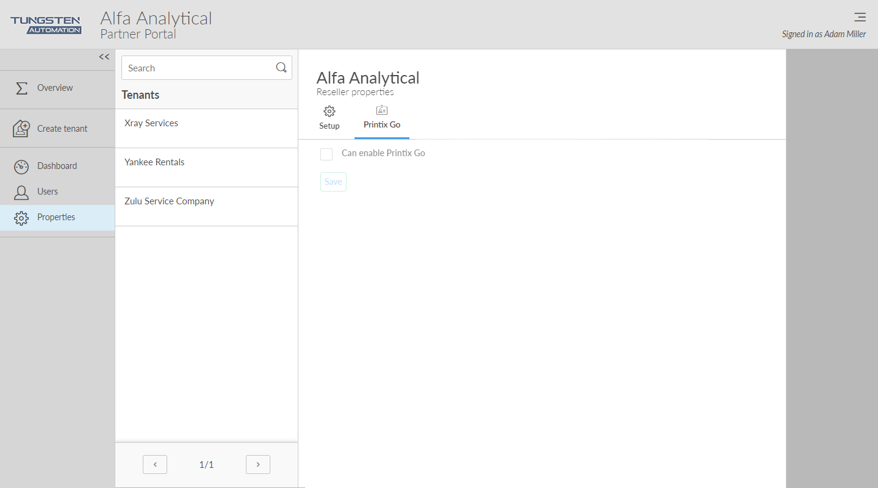The image size is (878, 488).
Task: Click the Create tenant menu label
Action: point(62,129)
